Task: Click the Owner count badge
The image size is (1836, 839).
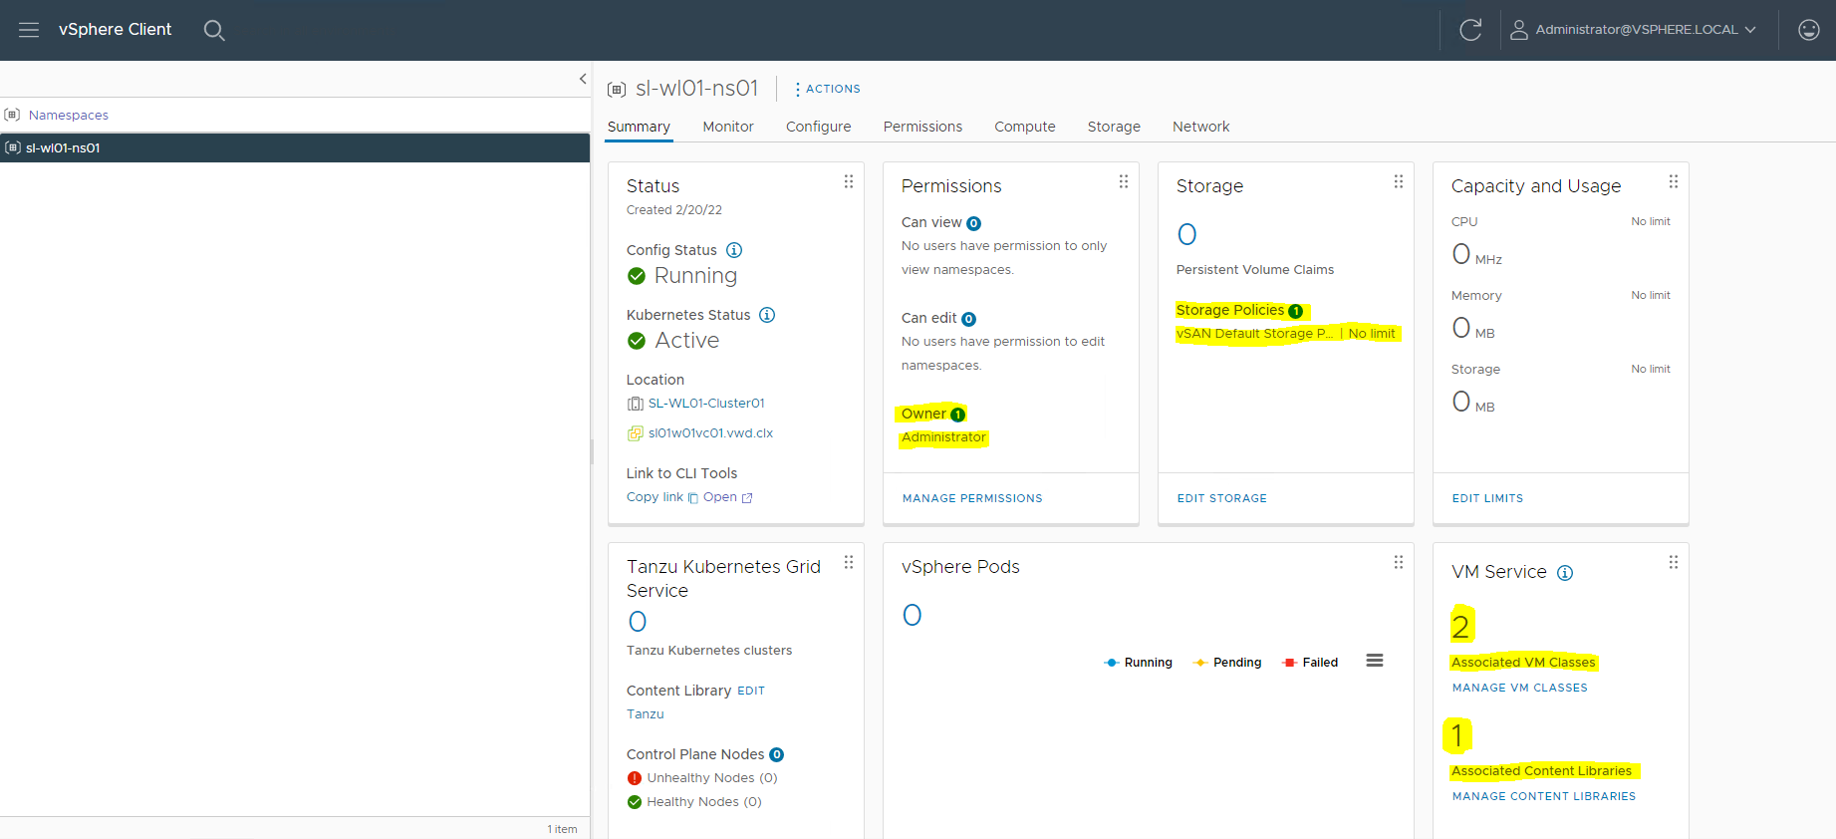Action: pyautogui.click(x=957, y=415)
